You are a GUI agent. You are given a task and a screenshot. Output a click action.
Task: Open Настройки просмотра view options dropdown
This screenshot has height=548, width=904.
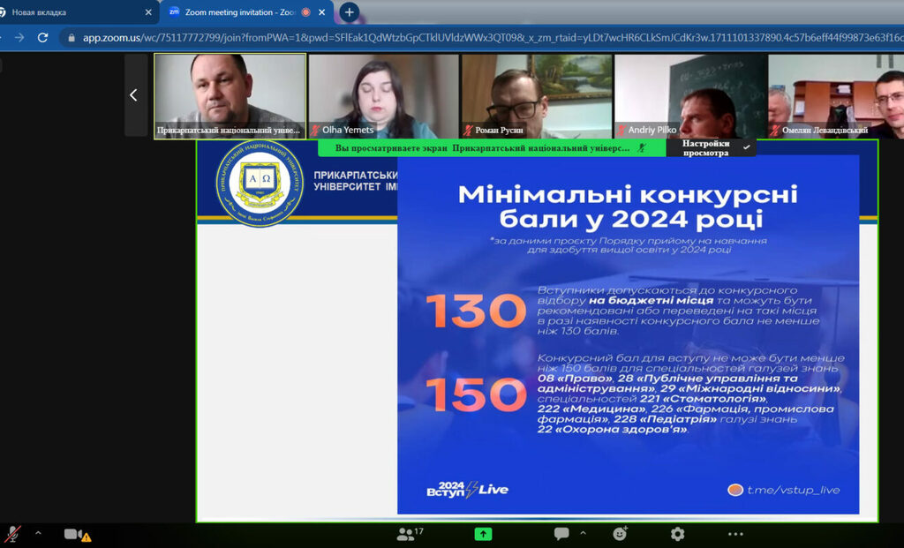711,147
